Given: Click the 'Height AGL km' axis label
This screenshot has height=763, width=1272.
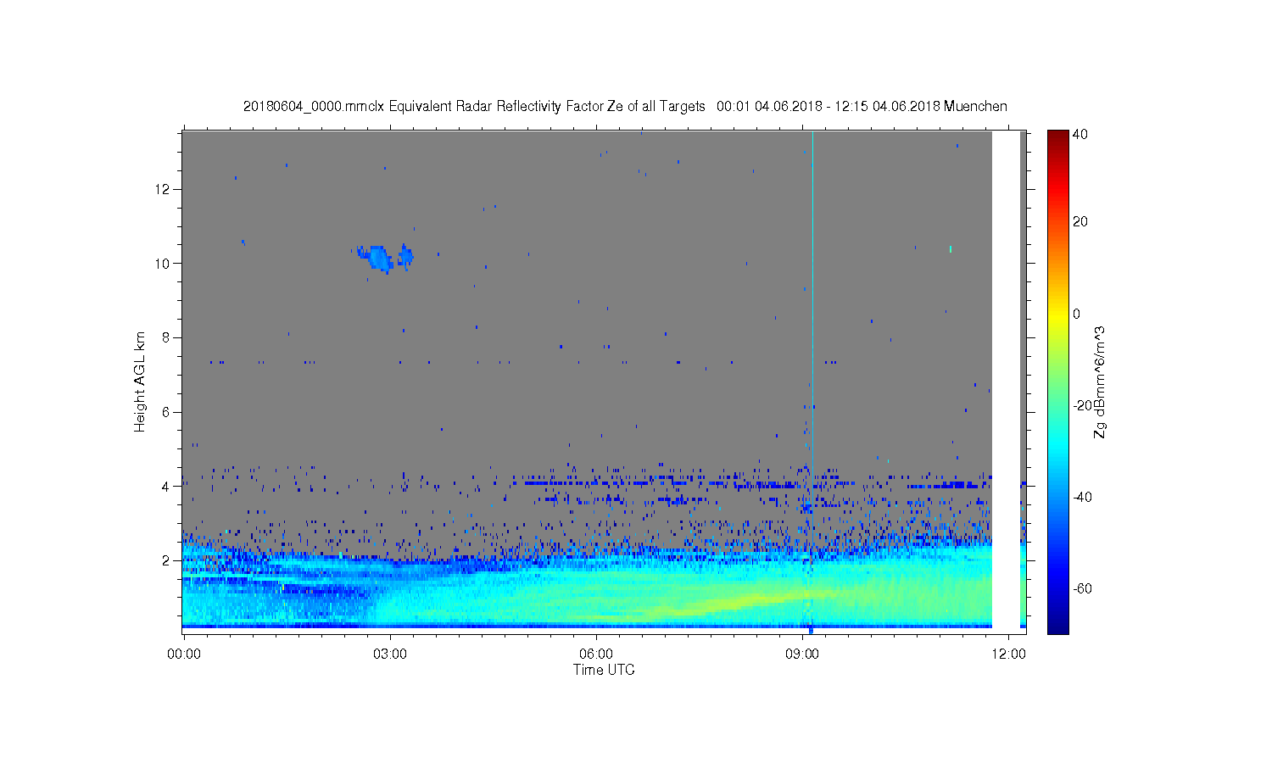Looking at the screenshot, I should pyautogui.click(x=140, y=381).
